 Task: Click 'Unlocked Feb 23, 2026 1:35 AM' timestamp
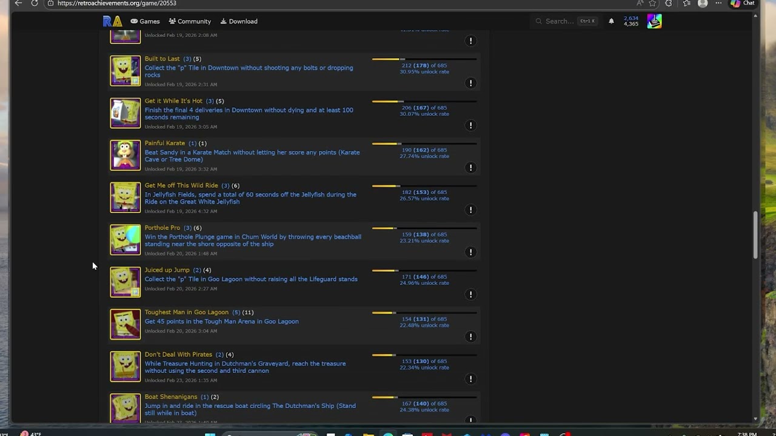(181, 380)
